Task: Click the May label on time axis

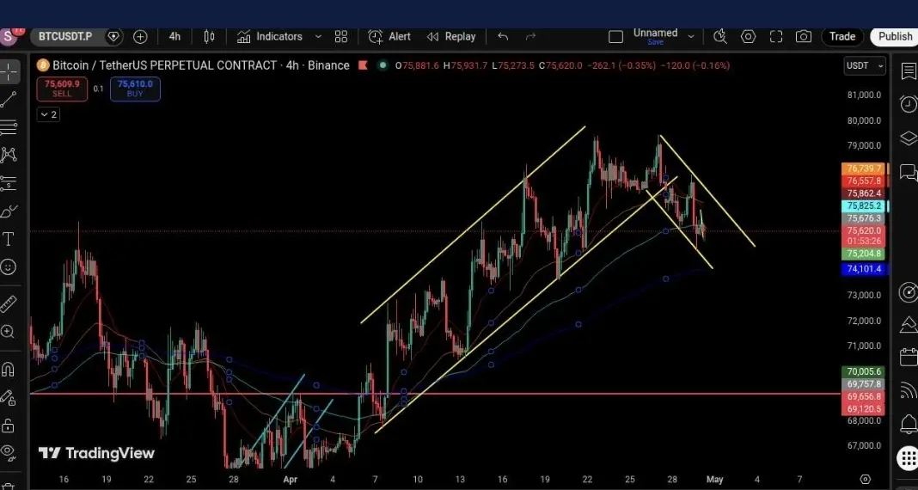Action: (715, 480)
